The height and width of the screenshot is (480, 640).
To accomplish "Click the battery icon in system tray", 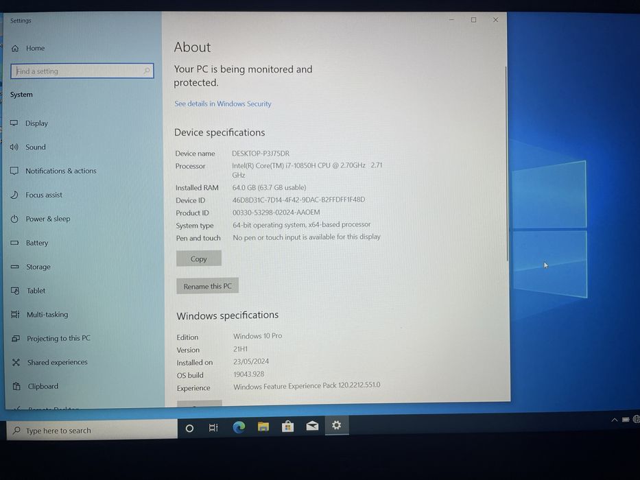I will click(626, 419).
